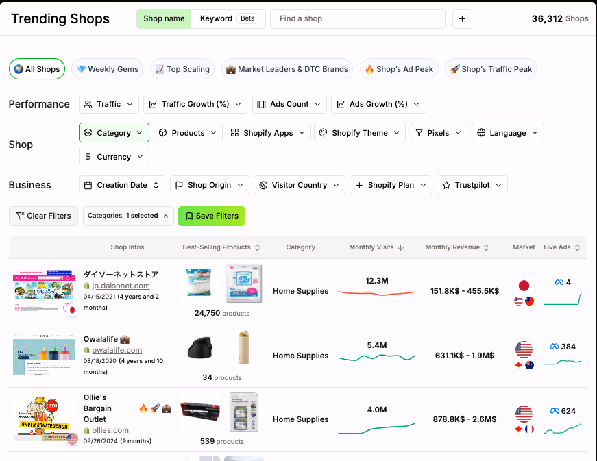Open the Trustpilot filter dropdown
Screen dimensions: 597x461
(x=472, y=185)
